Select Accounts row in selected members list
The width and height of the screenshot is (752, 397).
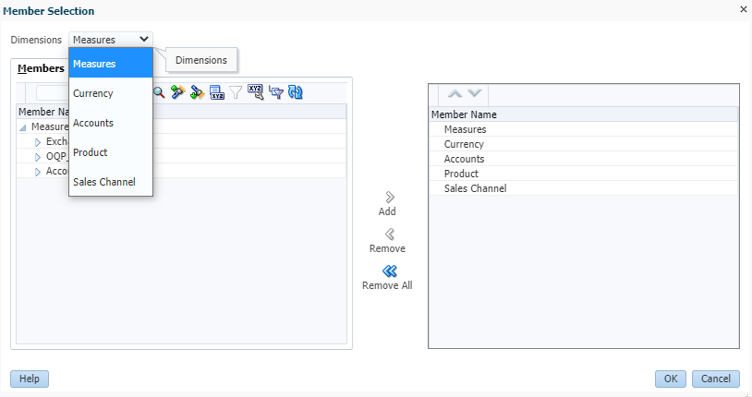[x=584, y=159]
